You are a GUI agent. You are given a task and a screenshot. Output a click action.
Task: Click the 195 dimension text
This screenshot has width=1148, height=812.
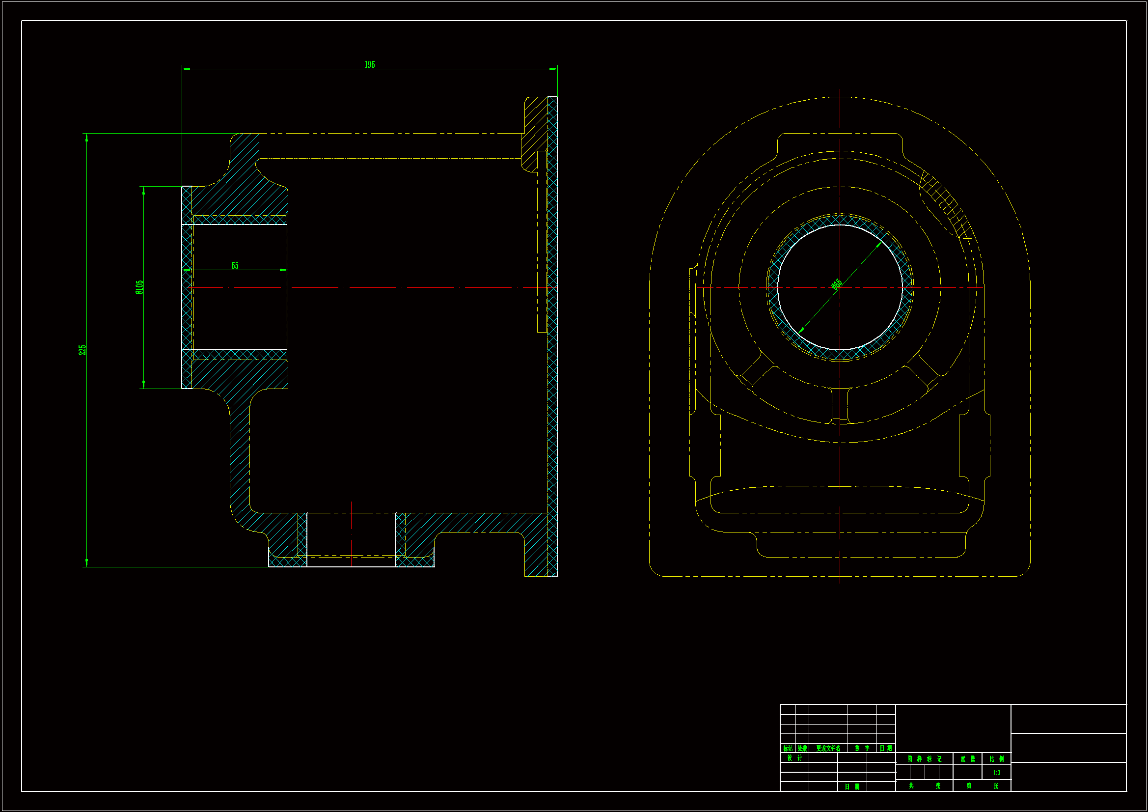[370, 64]
